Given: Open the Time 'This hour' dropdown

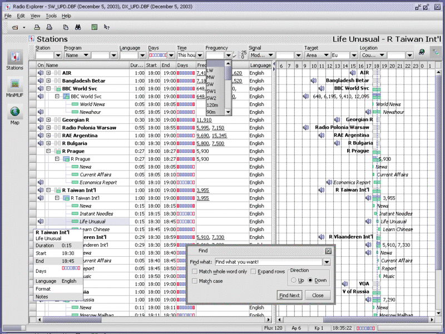Looking at the screenshot, I should coord(200,55).
